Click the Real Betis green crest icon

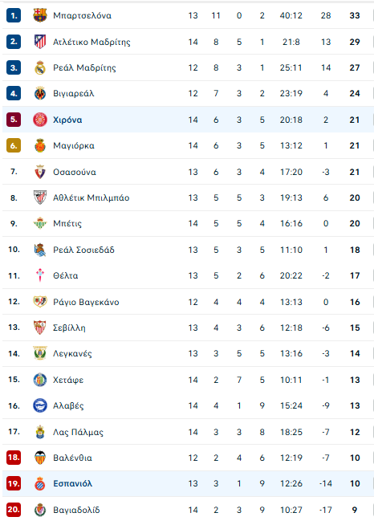click(40, 223)
